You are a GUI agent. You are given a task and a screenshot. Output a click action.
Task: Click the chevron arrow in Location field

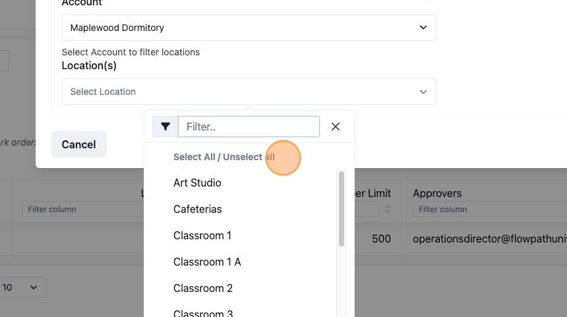tap(423, 92)
